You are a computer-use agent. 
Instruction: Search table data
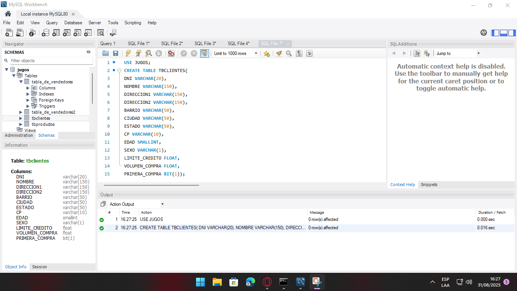pos(101,33)
